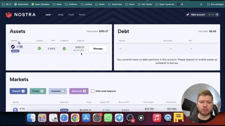Open the LB bookmark
This screenshot has height=126, width=225.
pyautogui.click(x=180, y=4)
